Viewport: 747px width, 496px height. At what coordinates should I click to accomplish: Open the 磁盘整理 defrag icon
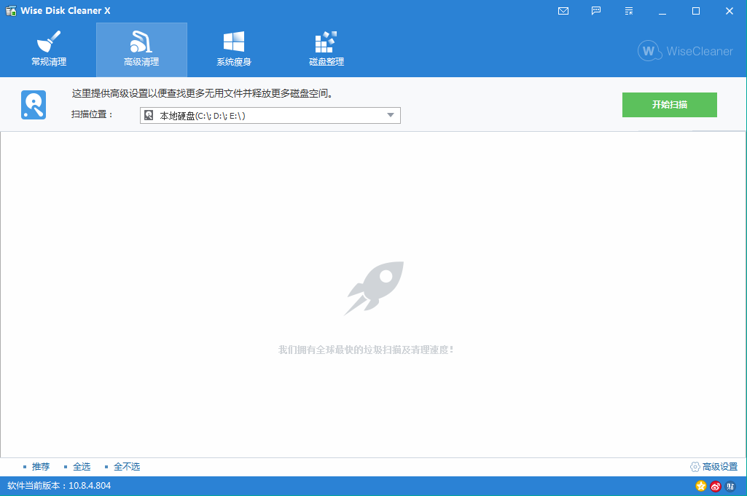coord(326,50)
